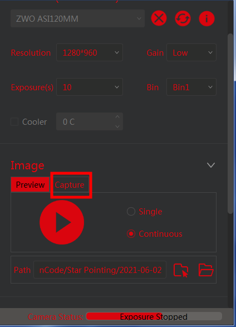
Task: Open the Resolution 1280*960 dropdown
Action: coord(90,52)
